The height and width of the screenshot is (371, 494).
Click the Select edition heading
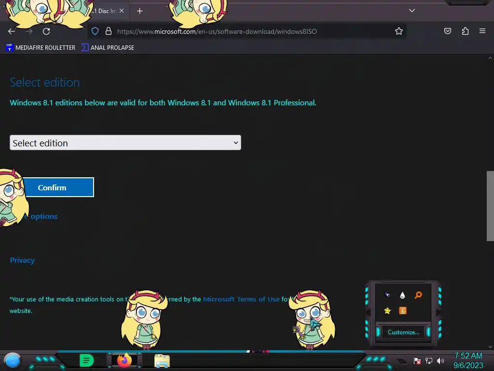click(45, 82)
